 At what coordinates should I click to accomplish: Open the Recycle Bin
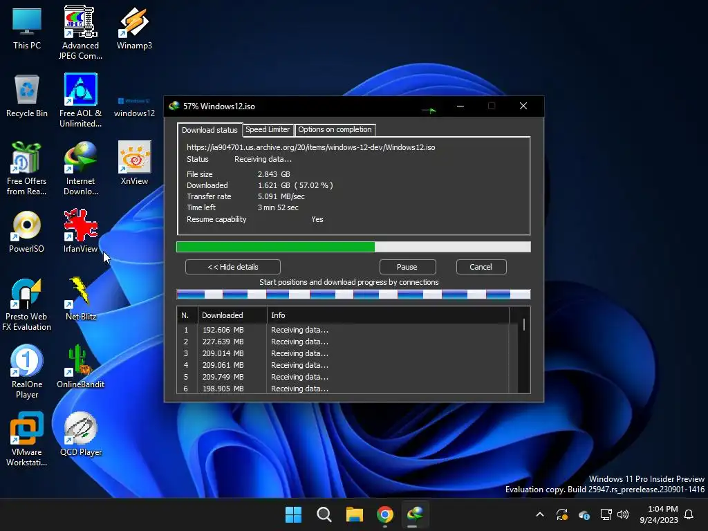27,96
